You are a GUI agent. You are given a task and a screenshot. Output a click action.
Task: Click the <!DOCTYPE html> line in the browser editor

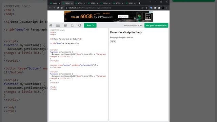pyautogui.click(x=57, y=30)
